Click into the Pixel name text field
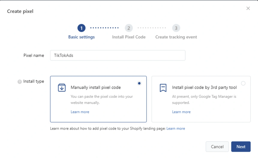Image resolution: width=258 pixels, height=158 pixels. (118, 55)
